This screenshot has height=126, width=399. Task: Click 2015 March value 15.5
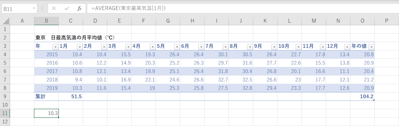coord(119,54)
